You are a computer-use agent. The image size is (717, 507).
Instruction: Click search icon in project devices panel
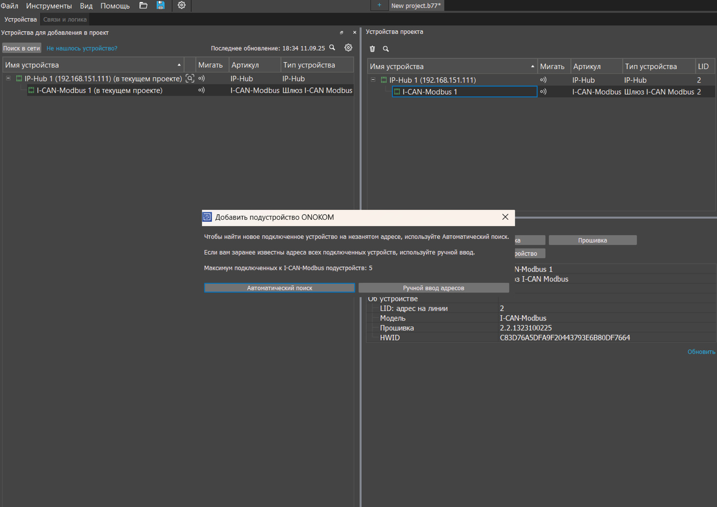coord(386,49)
